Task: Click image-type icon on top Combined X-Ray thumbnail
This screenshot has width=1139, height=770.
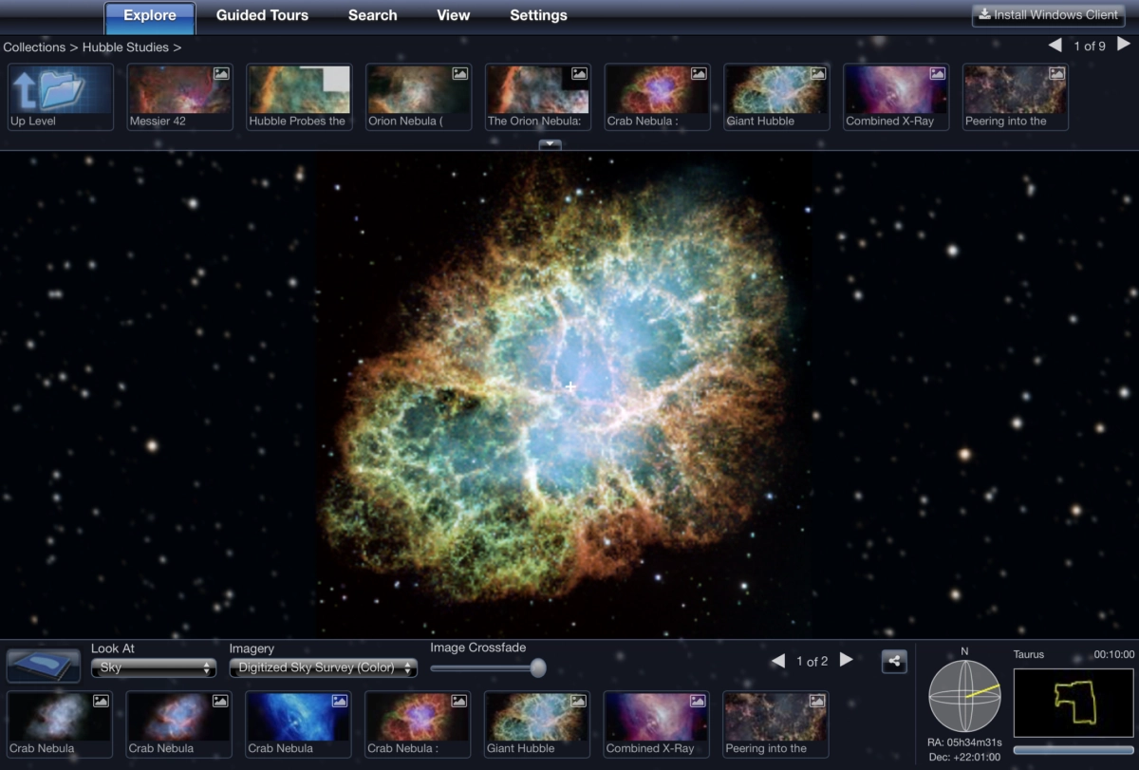Action: click(938, 73)
